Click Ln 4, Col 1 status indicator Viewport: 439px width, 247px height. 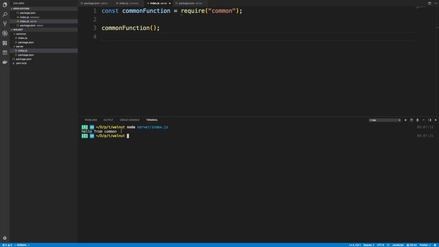point(355,245)
